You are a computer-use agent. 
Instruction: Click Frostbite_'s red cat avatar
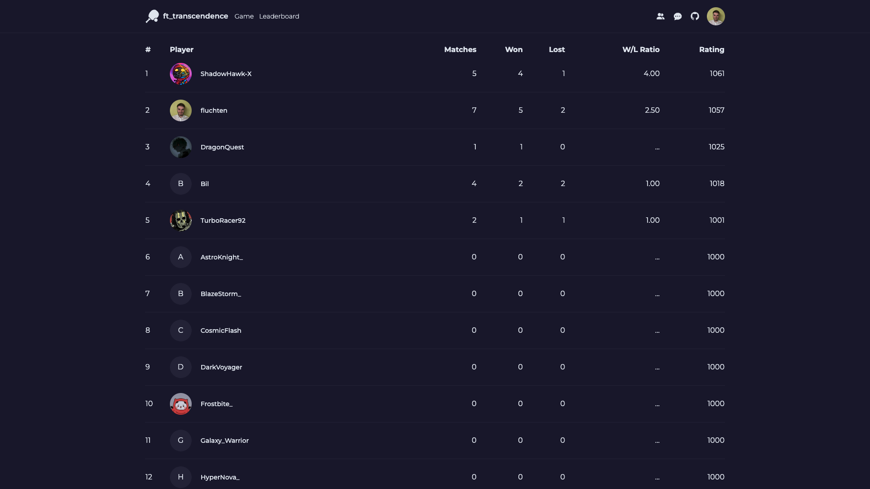181,404
